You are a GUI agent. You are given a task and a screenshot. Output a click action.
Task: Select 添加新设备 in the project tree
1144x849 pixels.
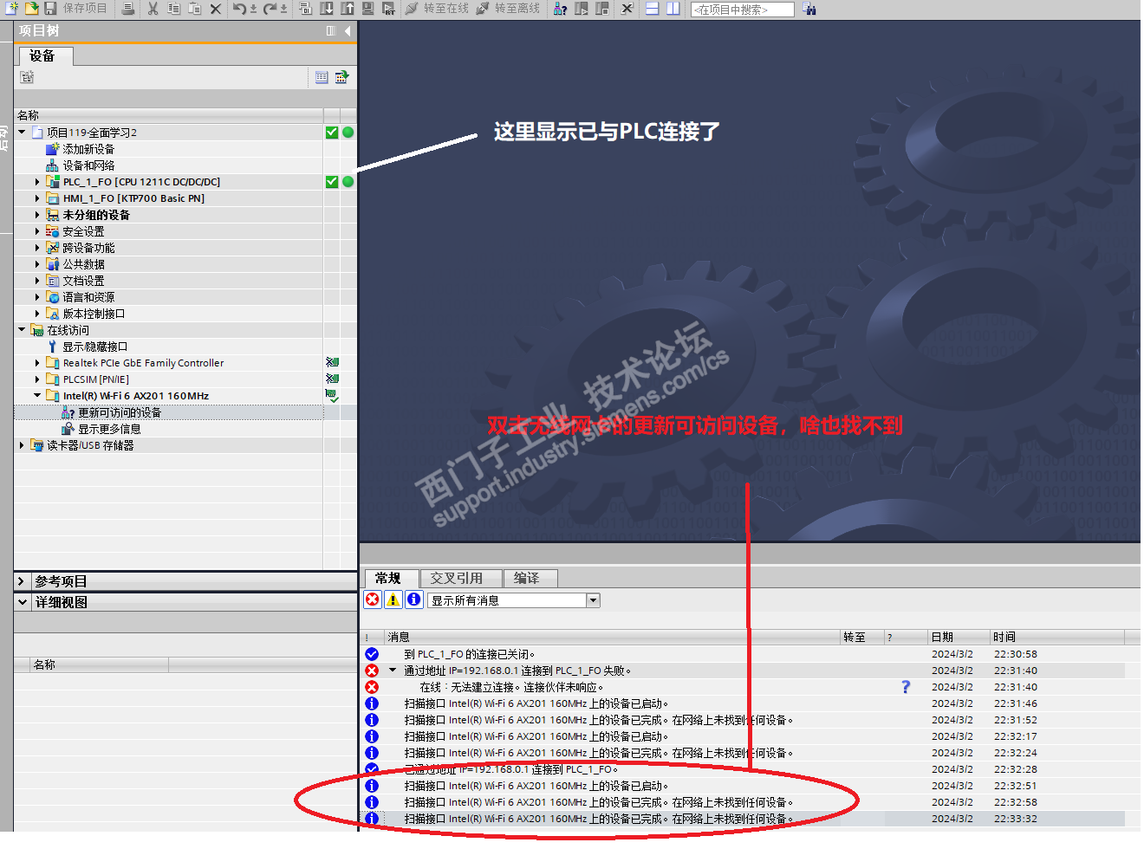point(88,149)
